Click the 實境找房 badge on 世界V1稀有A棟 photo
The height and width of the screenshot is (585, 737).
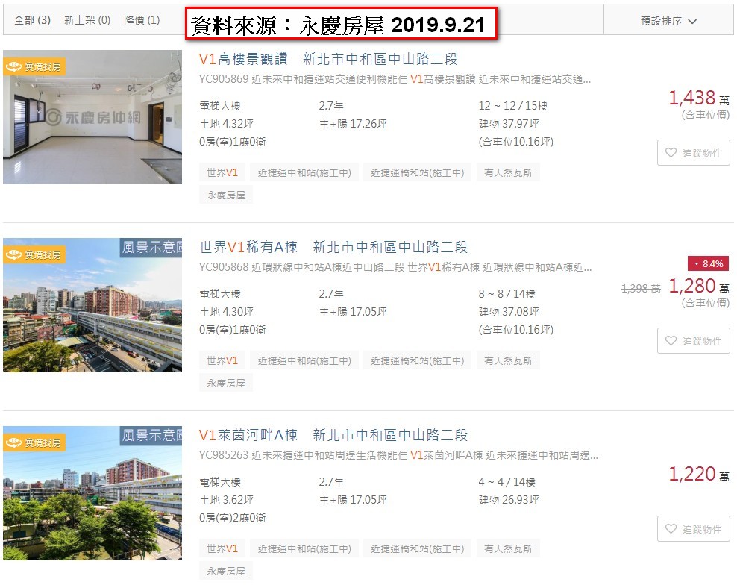pyautogui.click(x=34, y=255)
